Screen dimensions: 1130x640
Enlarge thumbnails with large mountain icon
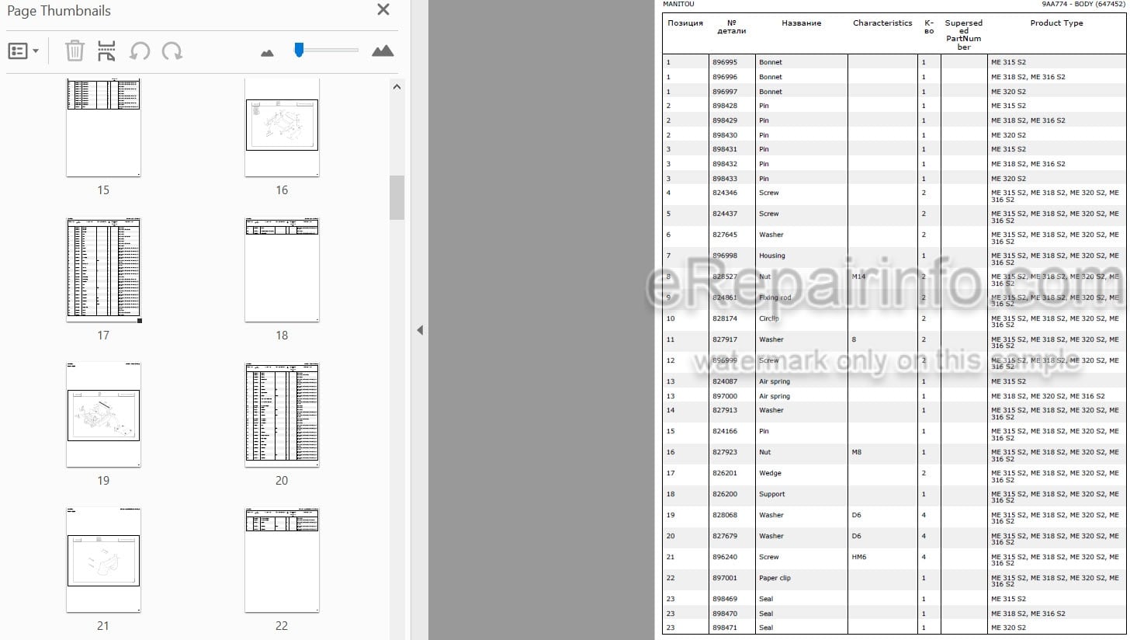(383, 51)
